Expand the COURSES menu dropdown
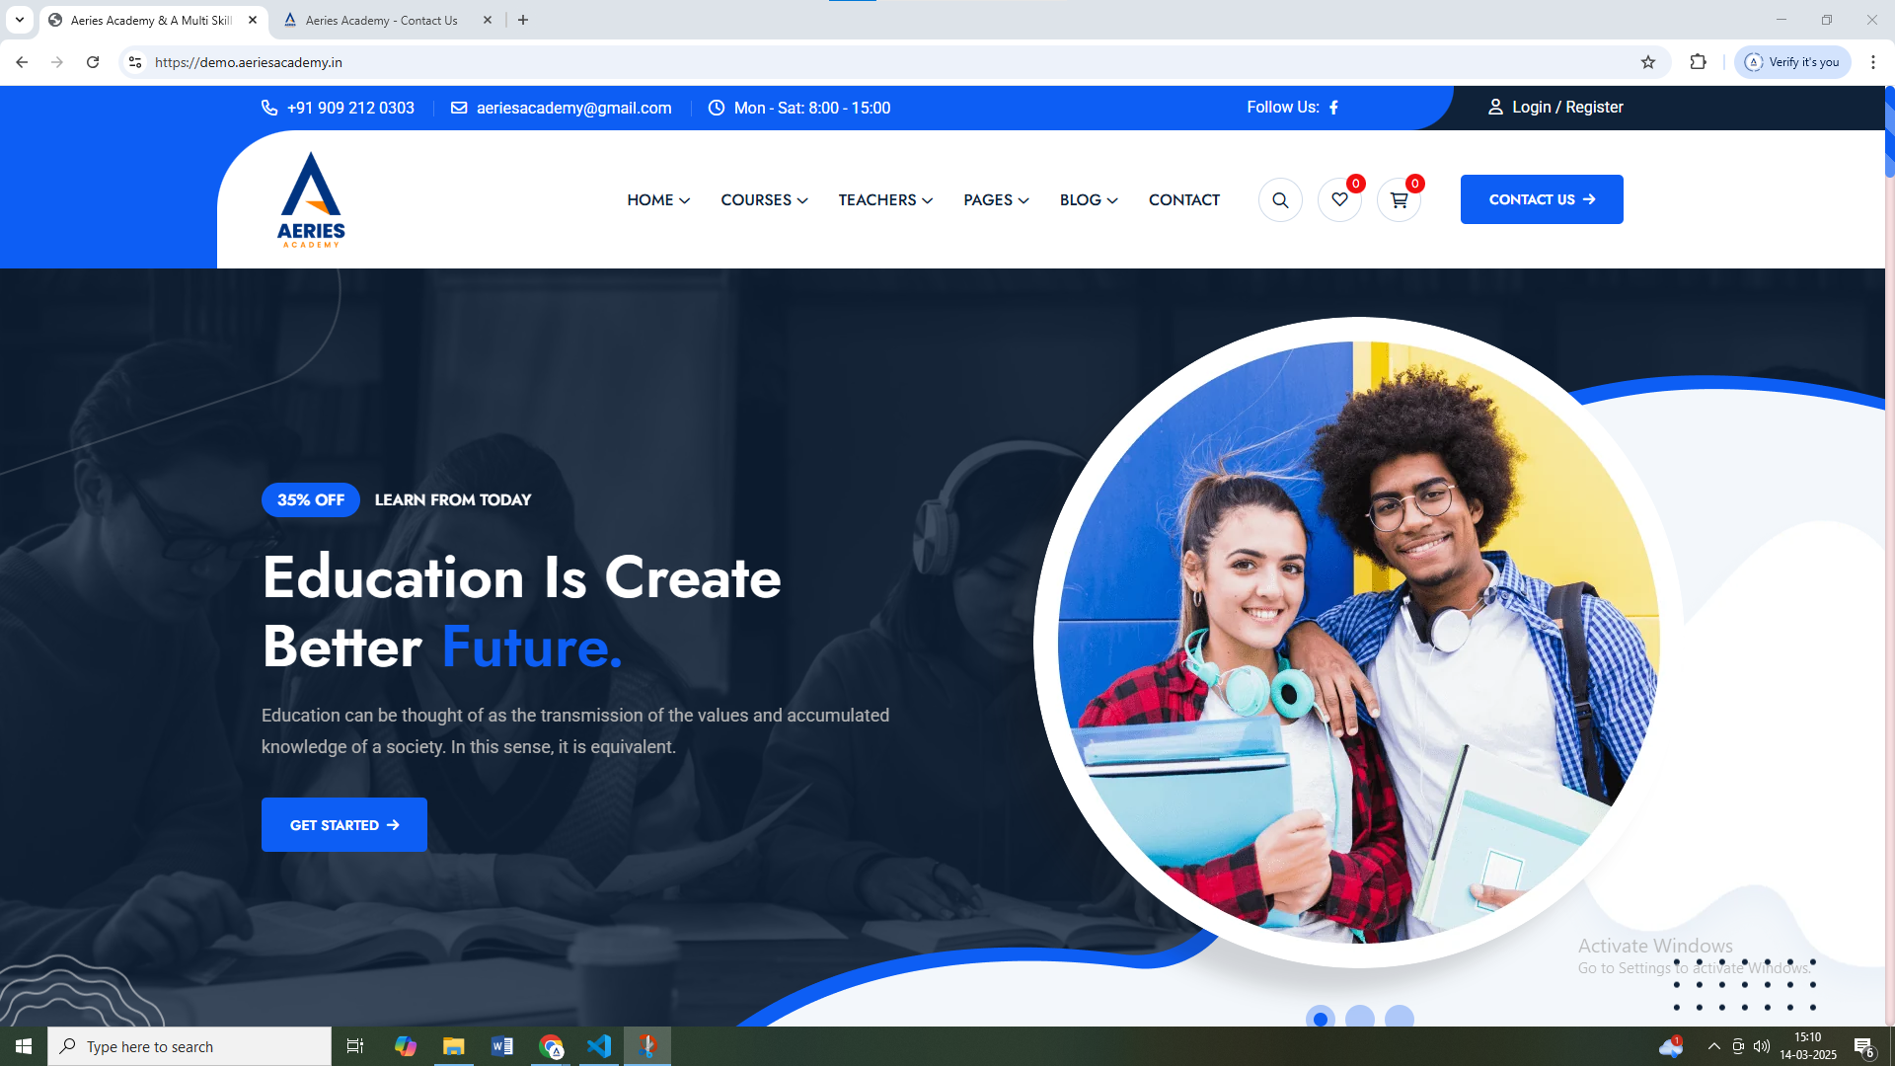Image resolution: width=1895 pixels, height=1066 pixels. click(x=764, y=199)
